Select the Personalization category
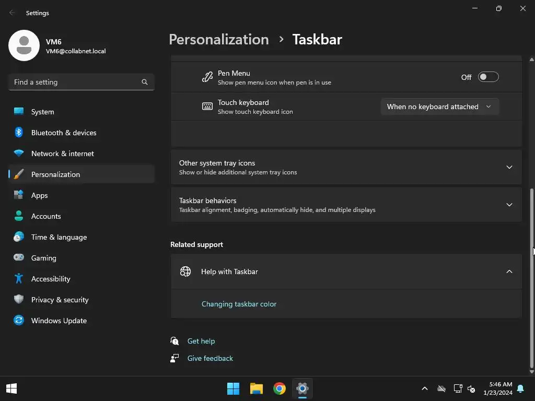Screen dimensions: 535x401 pos(81,174)
